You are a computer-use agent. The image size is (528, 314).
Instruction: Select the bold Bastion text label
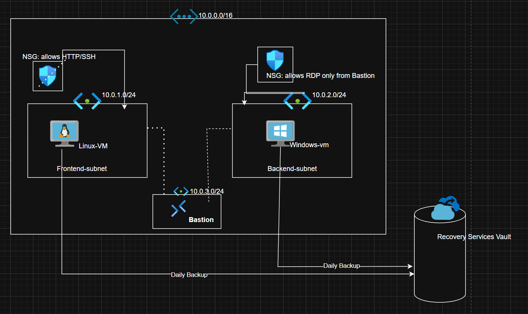click(x=201, y=220)
